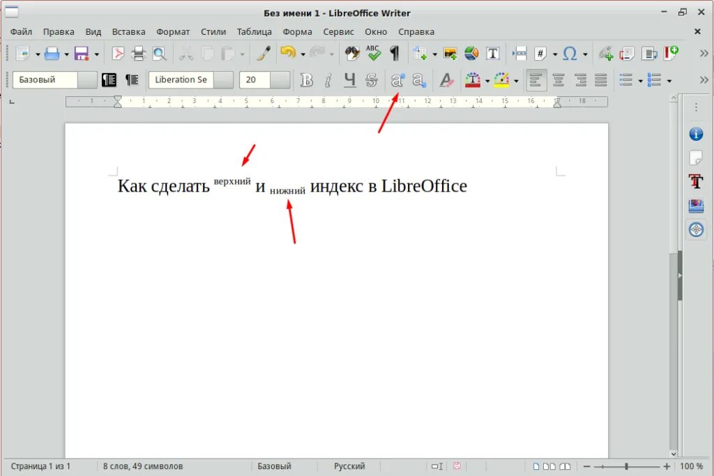Viewport: 714px width, 476px height.
Task: Justify the paragraph text
Action: pos(601,80)
